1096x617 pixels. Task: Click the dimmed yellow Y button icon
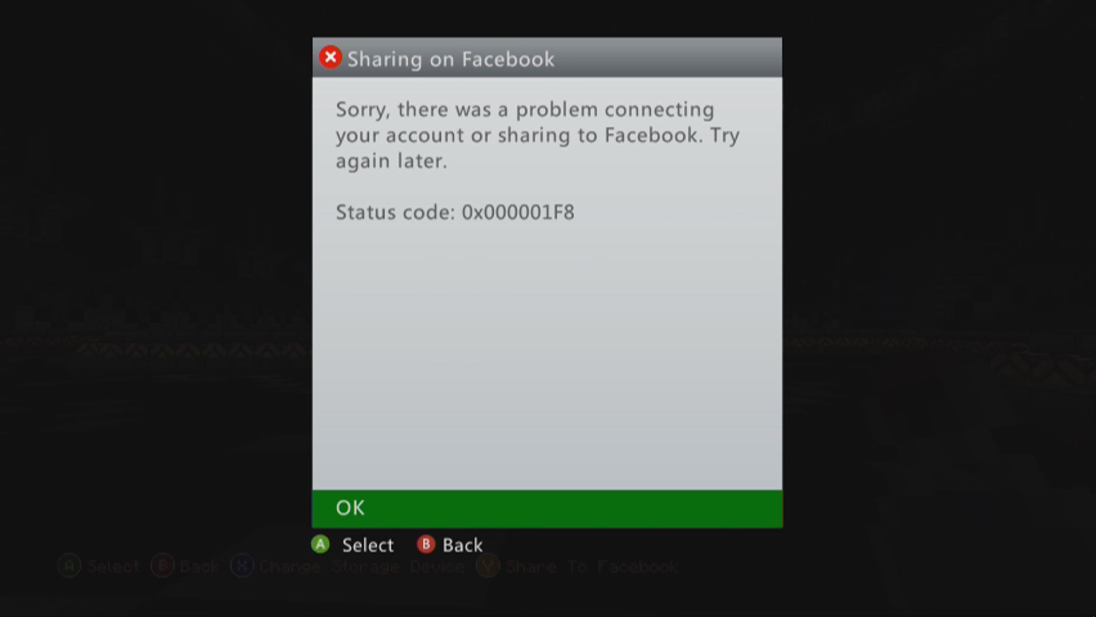point(488,566)
